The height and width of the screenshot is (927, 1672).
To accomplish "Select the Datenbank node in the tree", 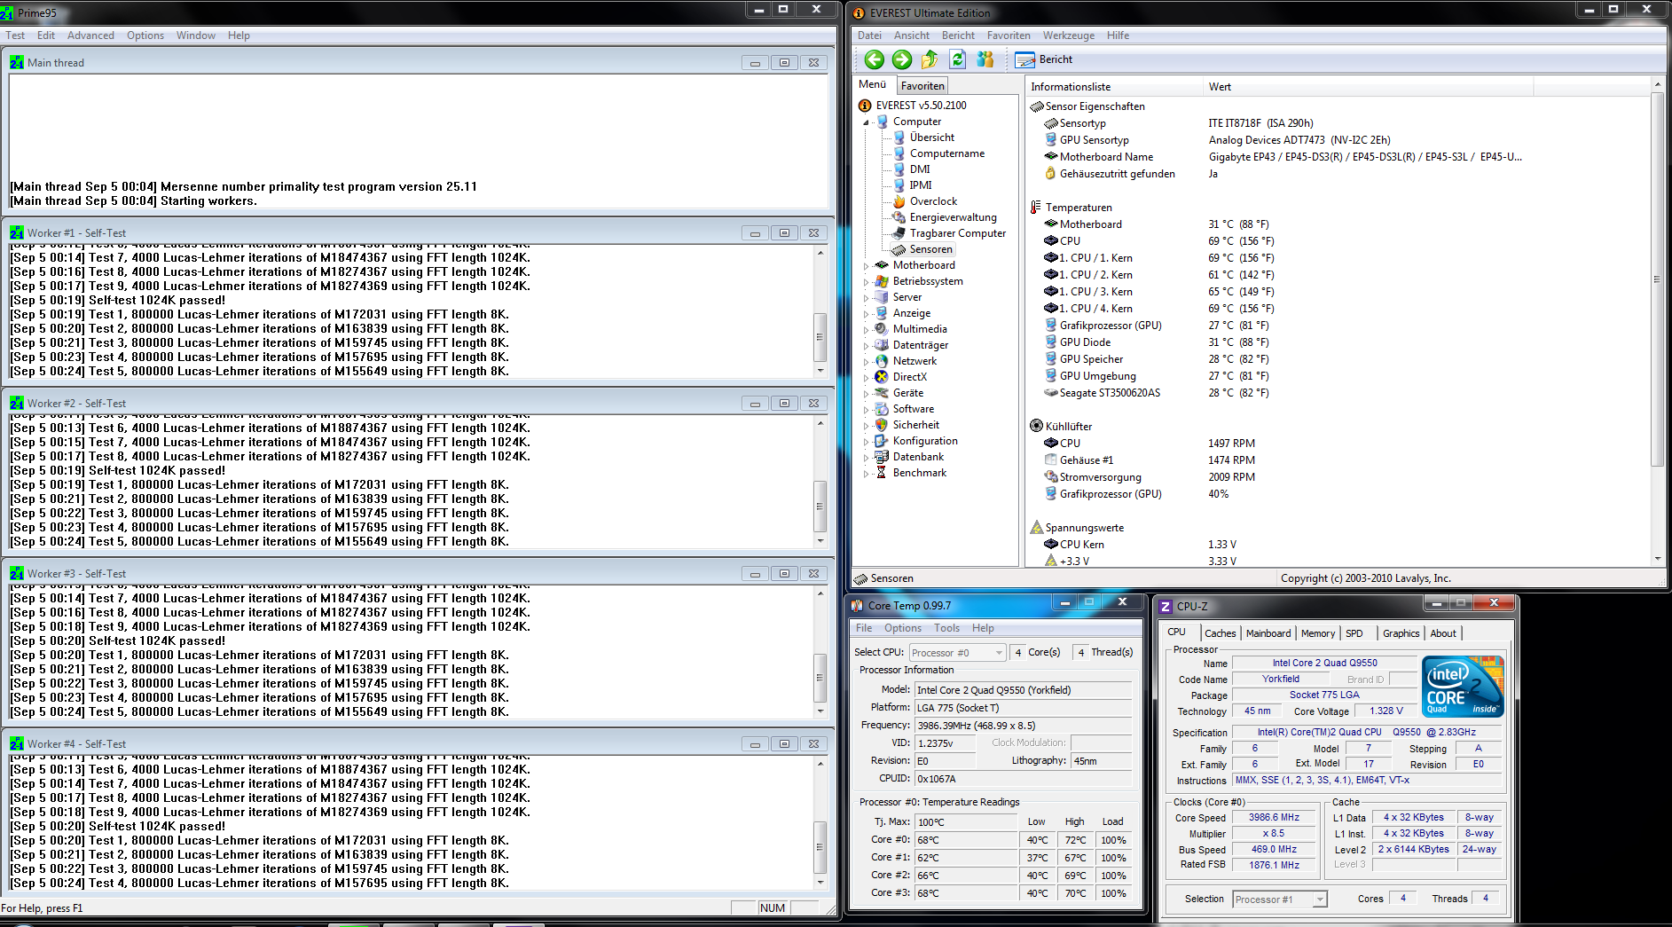I will point(910,457).
